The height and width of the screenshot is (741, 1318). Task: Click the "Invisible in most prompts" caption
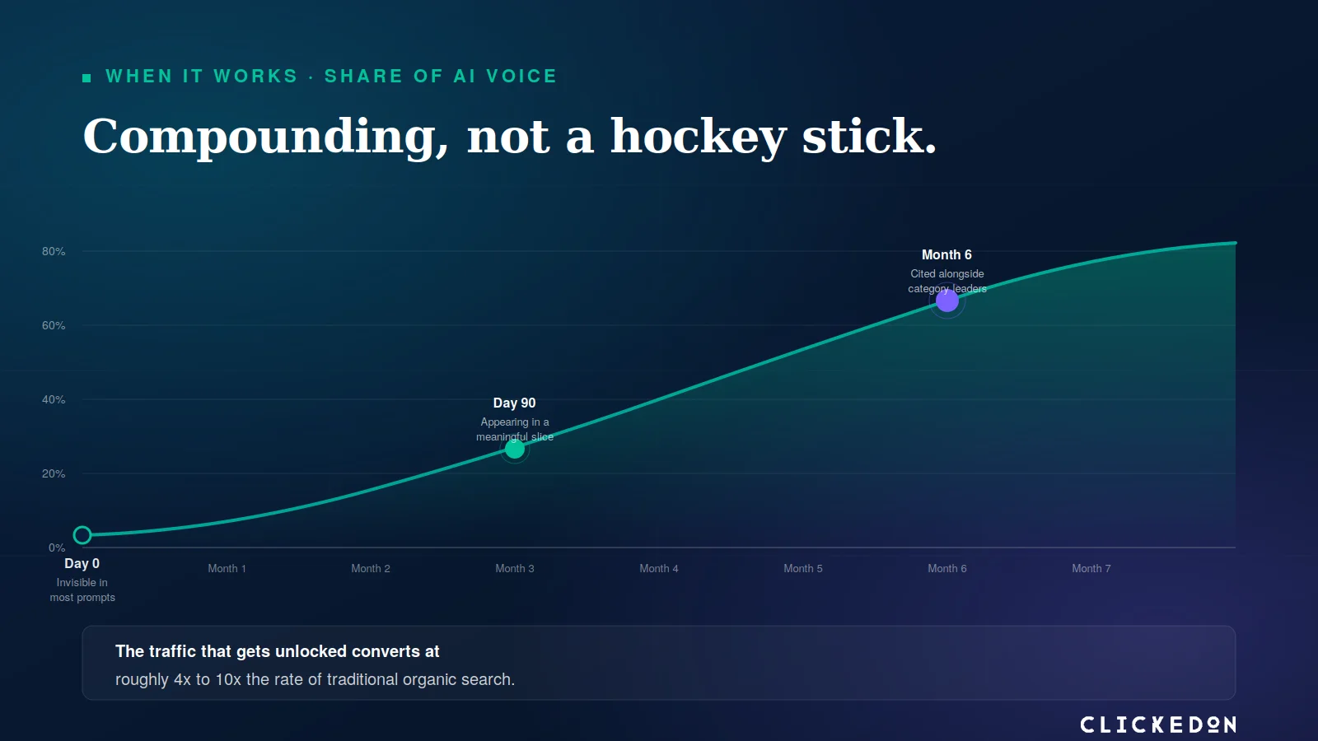tap(82, 590)
